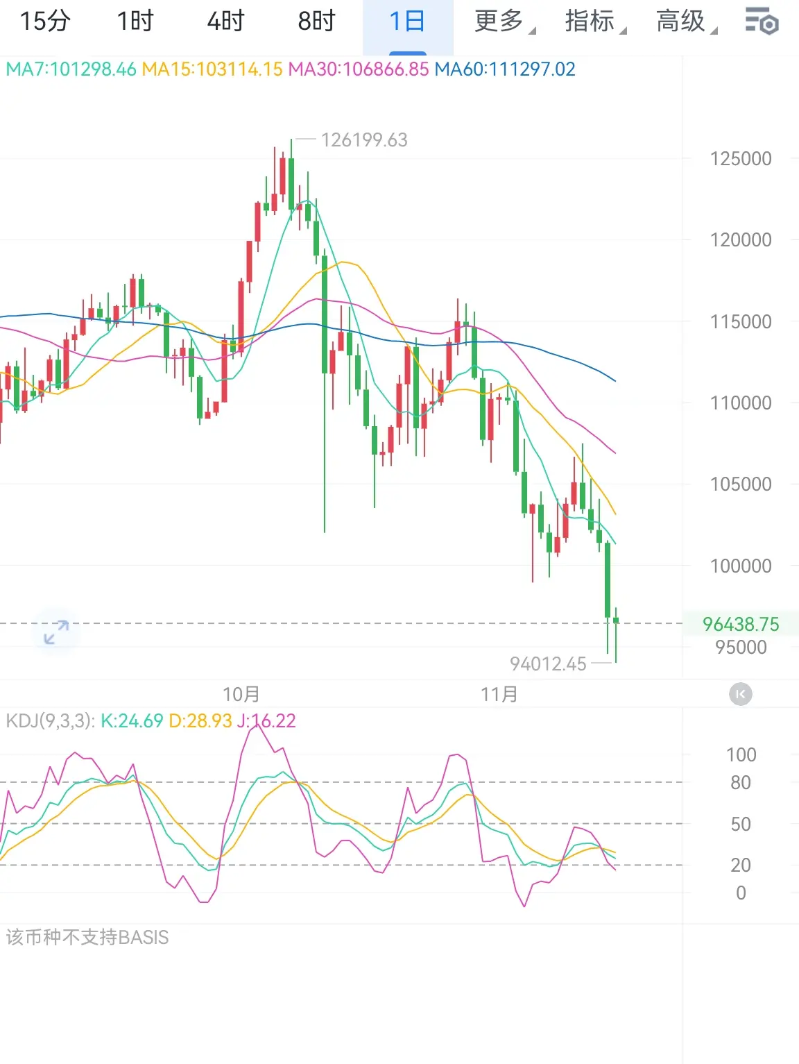This screenshot has height=1064, width=799.
Task: Select the 1时 timeframe tab
Action: (135, 22)
